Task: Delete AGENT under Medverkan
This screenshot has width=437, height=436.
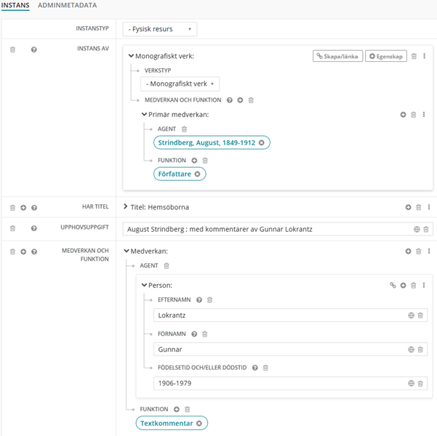Action: click(x=167, y=265)
